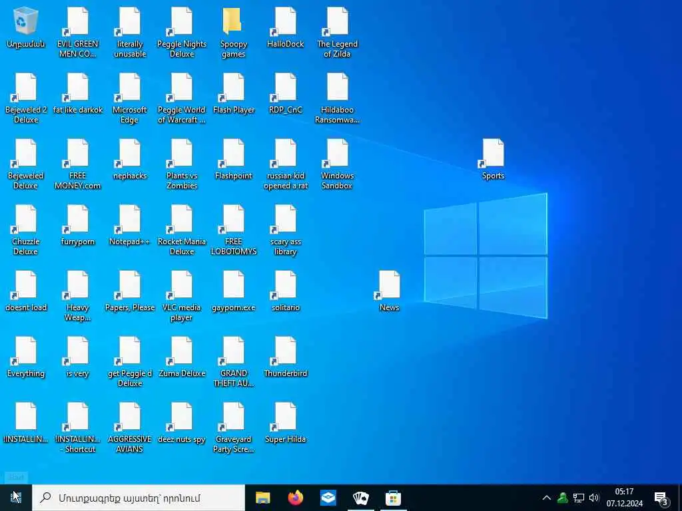Click the Graveyard Party Scre... shortcut

coord(234,428)
